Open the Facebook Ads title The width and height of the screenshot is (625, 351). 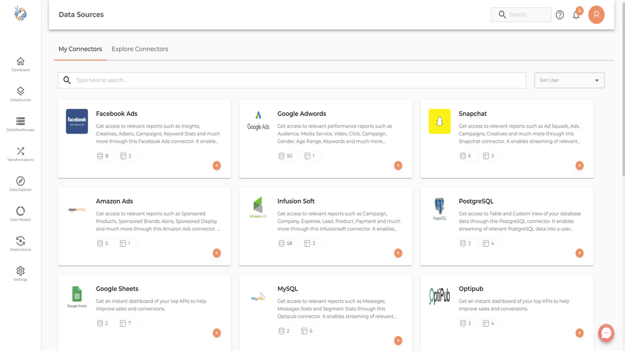pos(117,114)
